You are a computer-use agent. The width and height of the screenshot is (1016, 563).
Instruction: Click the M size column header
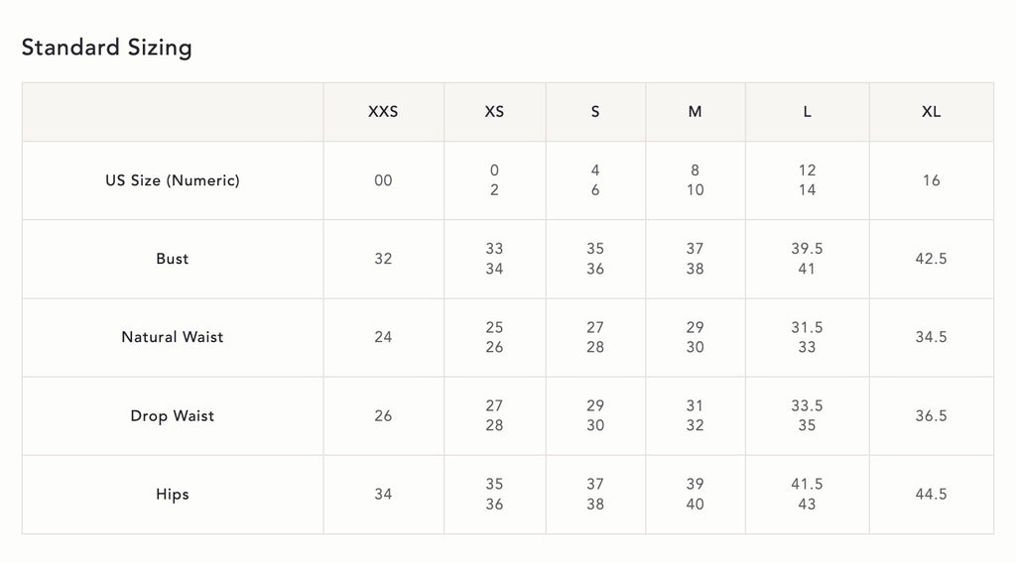tap(695, 112)
